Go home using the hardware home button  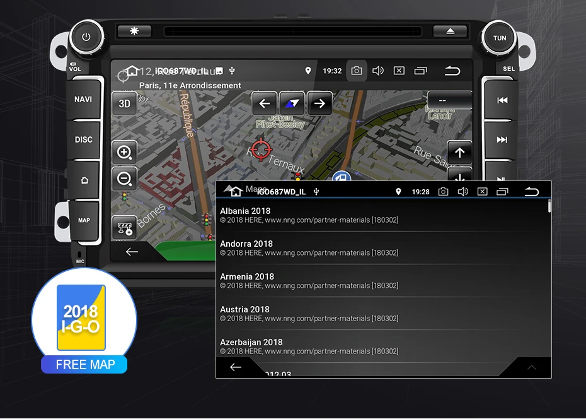tap(84, 180)
